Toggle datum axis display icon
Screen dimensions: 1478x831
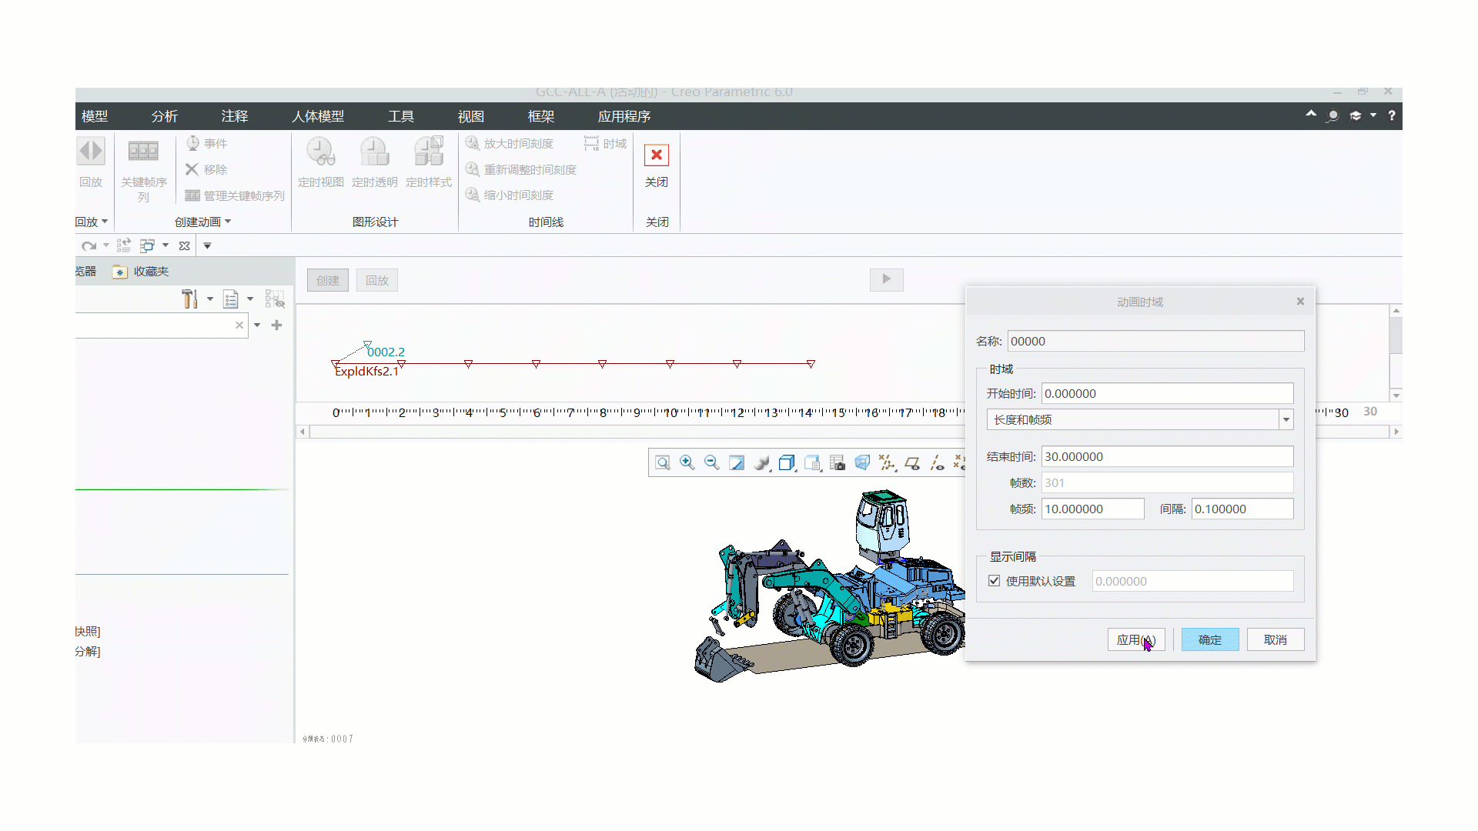937,462
